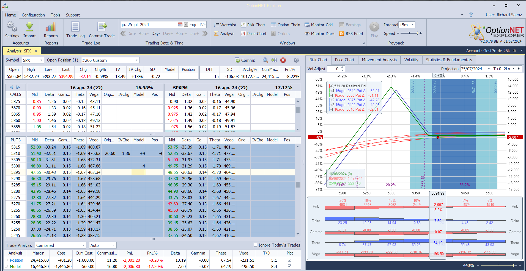Open the Tools ribbon tab
This screenshot has width=526, height=271.
(x=55, y=15)
